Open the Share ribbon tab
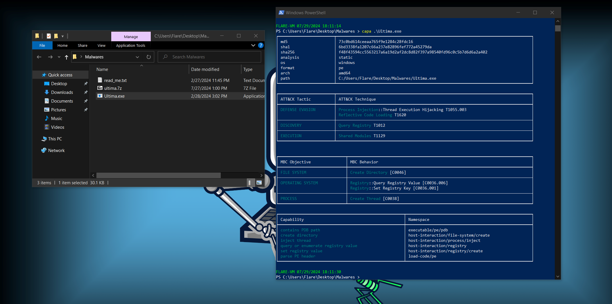The image size is (612, 304). [x=82, y=45]
